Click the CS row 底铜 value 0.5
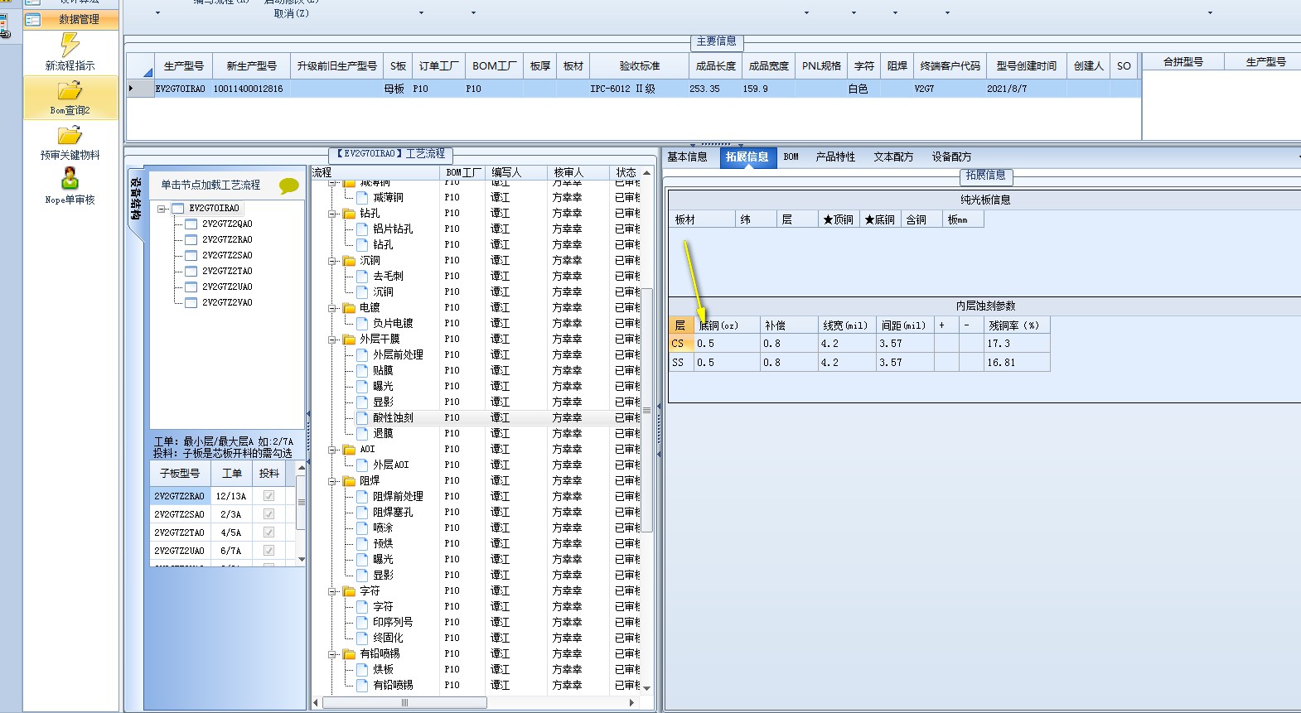Image resolution: width=1301 pixels, height=713 pixels. pos(728,344)
